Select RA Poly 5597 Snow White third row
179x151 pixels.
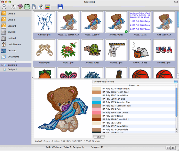[x=134, y=96]
